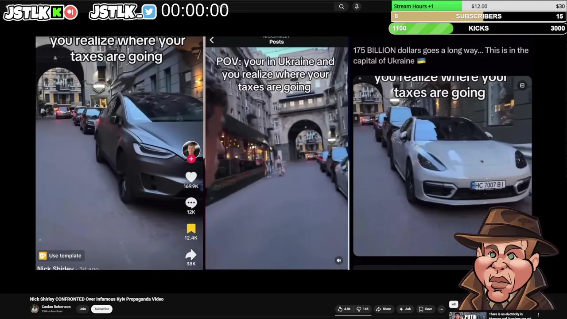Click the voice search microphone icon
The height and width of the screenshot is (319, 567).
(x=357, y=6)
